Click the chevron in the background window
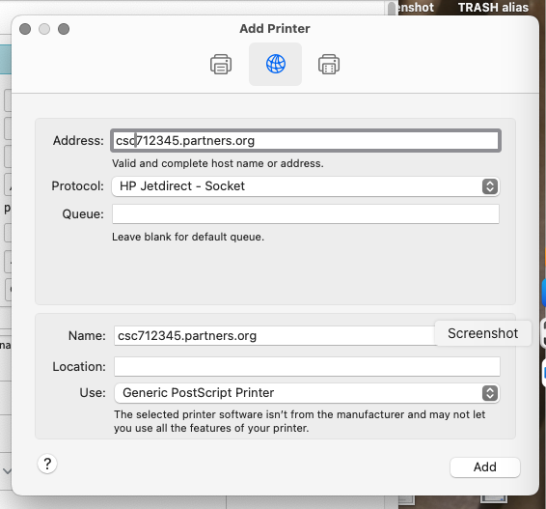This screenshot has height=509, width=546. tap(7, 471)
